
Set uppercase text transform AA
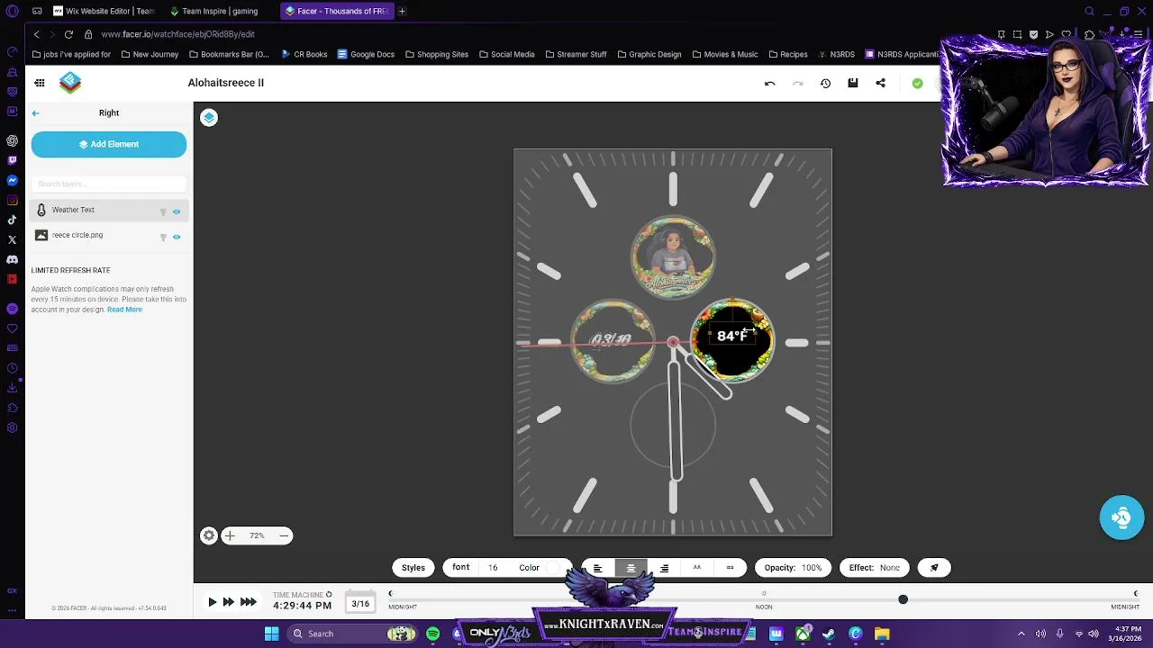point(696,568)
